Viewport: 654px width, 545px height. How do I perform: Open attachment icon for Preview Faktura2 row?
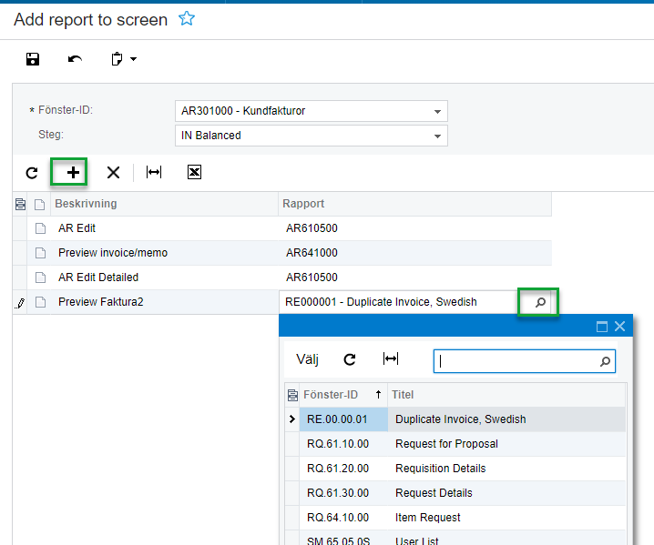pyautogui.click(x=40, y=302)
